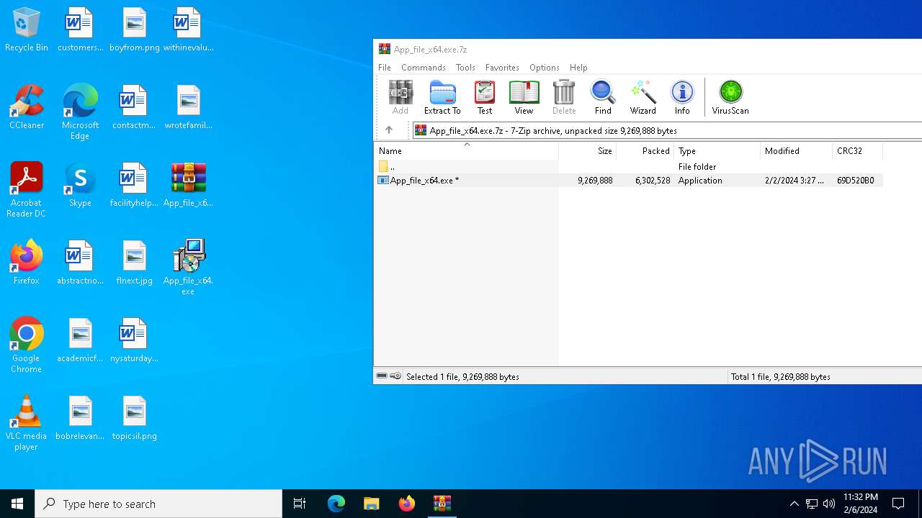
Task: Select Skype desktop shortcut
Action: [80, 185]
